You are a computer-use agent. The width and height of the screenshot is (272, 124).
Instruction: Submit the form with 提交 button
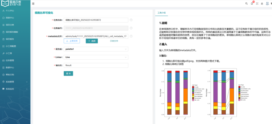click(68, 74)
